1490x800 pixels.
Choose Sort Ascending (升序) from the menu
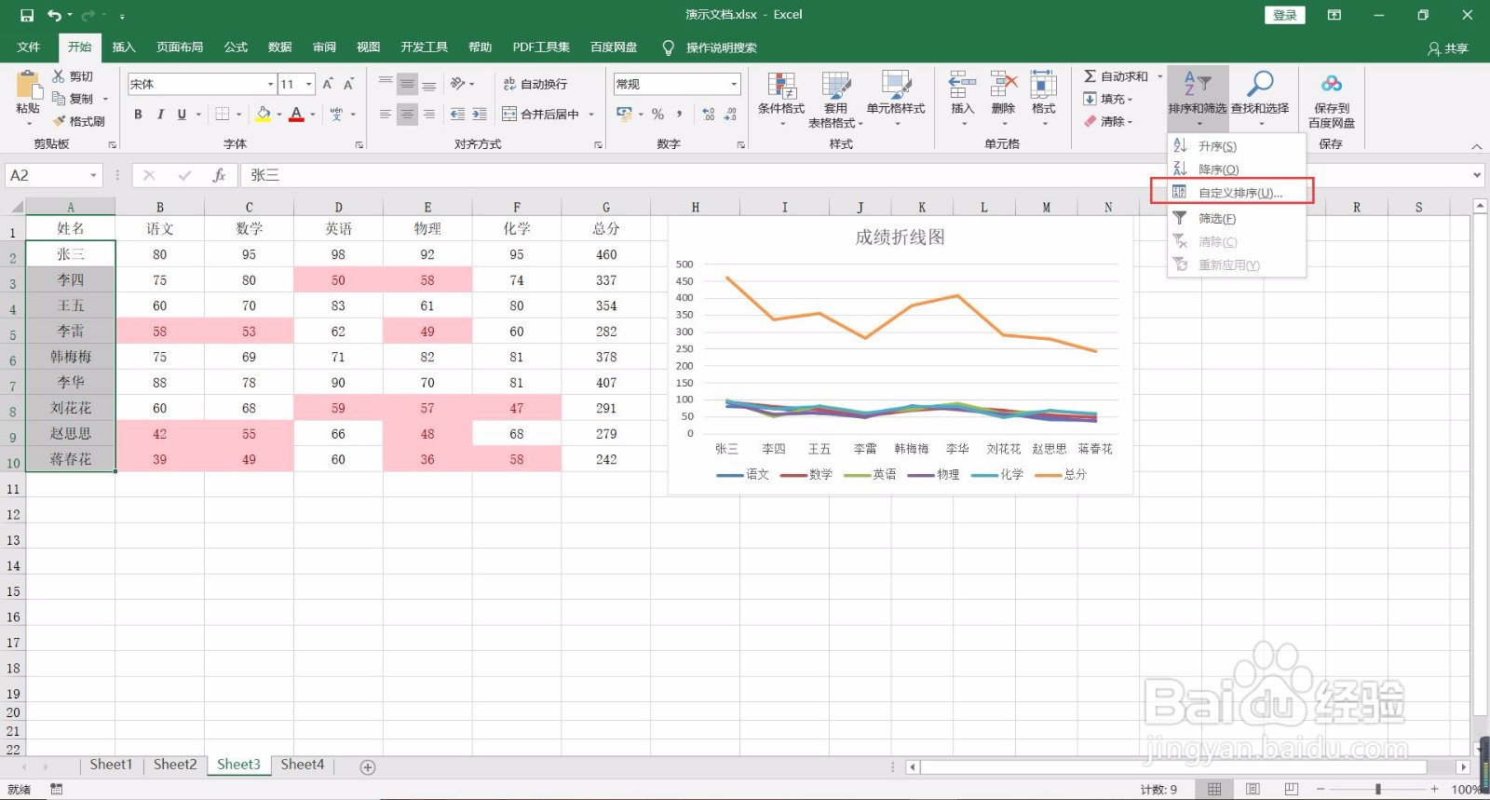(1237, 146)
